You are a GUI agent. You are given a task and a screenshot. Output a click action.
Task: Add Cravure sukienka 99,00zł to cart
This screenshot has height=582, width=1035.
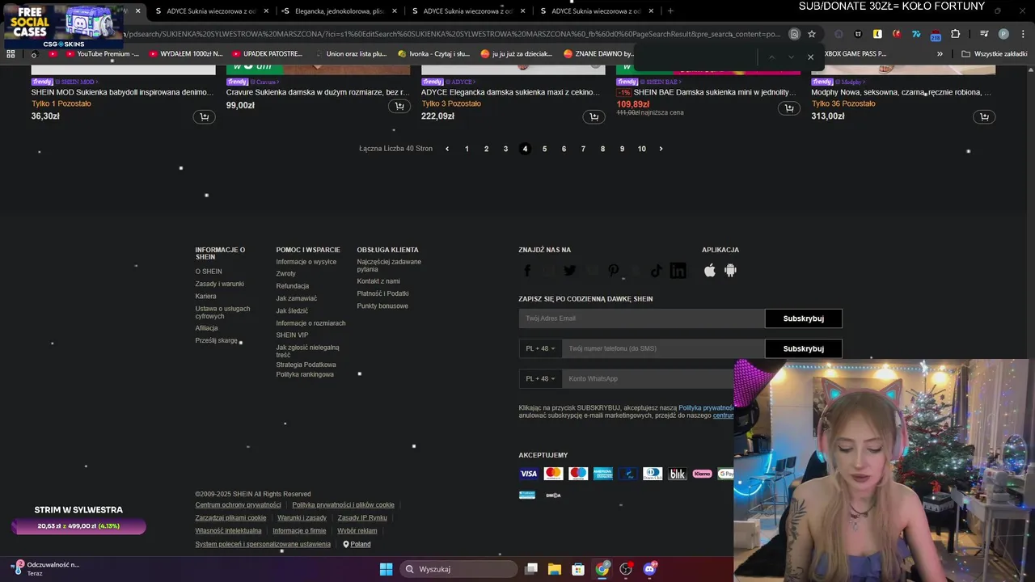click(399, 107)
